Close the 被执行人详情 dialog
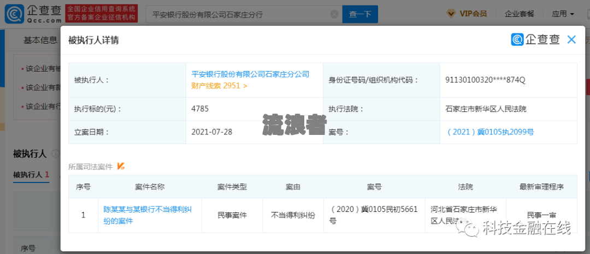This screenshot has height=254, width=590. (x=571, y=39)
